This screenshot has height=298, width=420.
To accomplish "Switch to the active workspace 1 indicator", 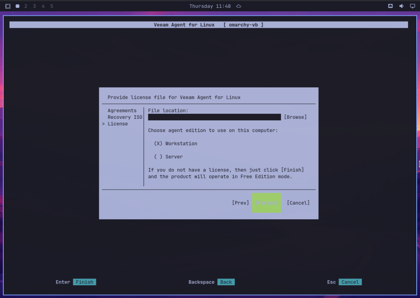I will coord(17,6).
